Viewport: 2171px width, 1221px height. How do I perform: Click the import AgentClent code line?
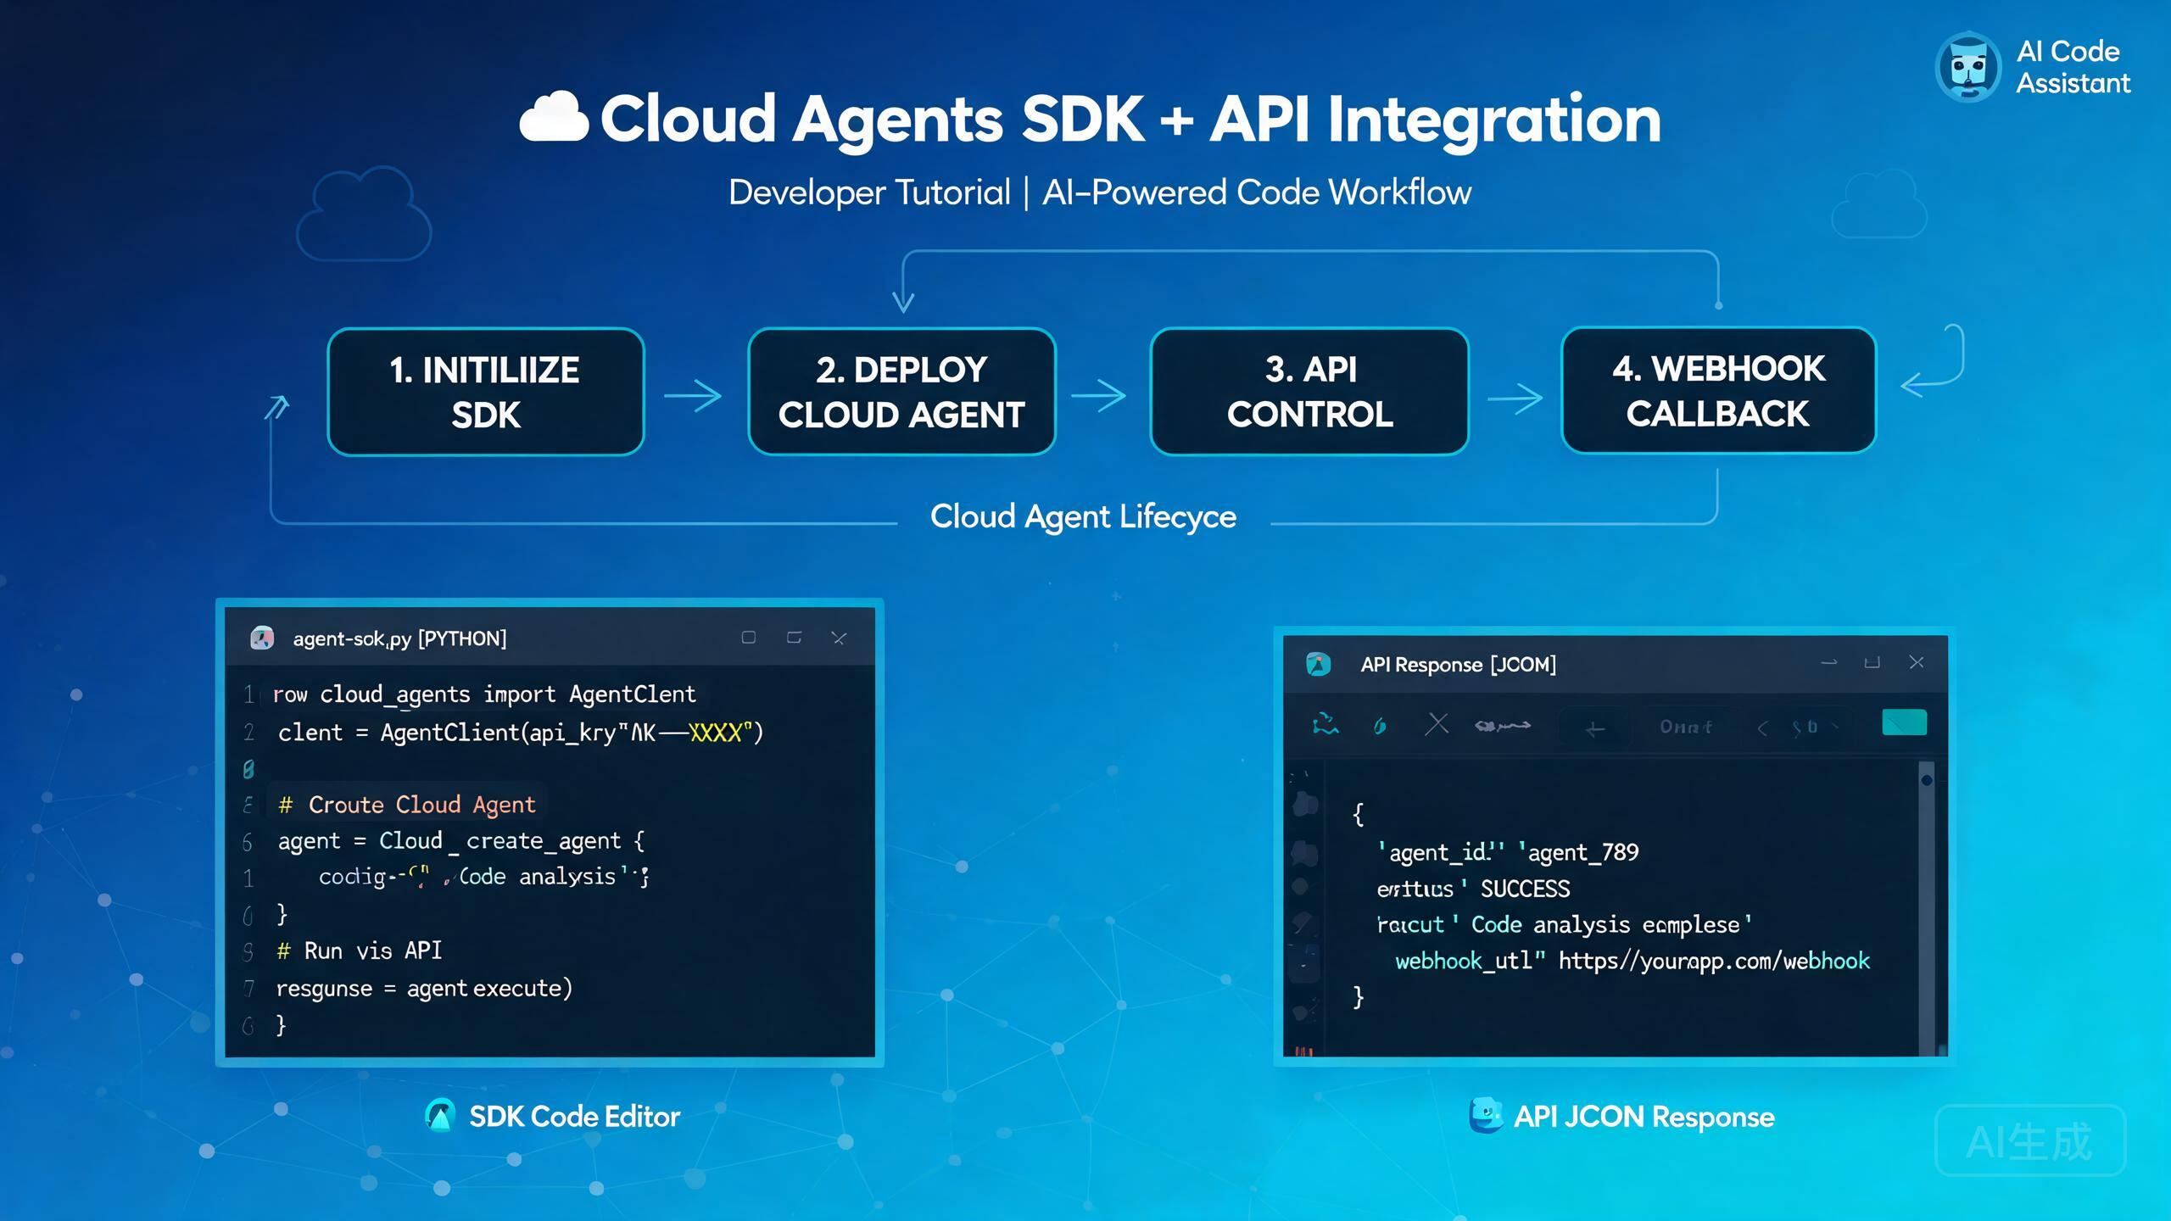point(484,694)
